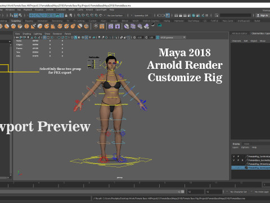Open the viewport Panels menu

(x=68, y=34)
